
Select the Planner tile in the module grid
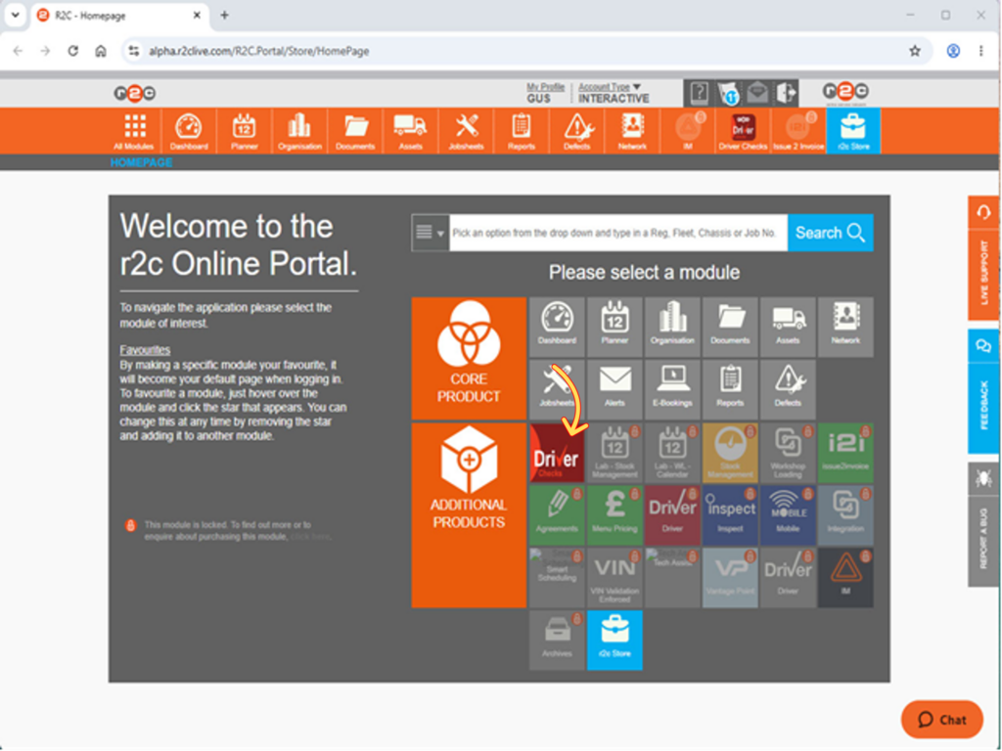coord(615,327)
